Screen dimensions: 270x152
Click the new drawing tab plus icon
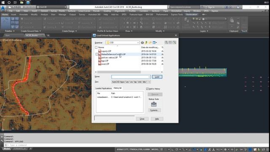pos(48,35)
